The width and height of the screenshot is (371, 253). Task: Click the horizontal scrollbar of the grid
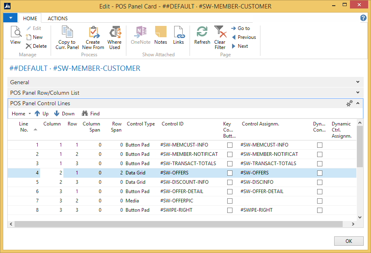(178, 224)
